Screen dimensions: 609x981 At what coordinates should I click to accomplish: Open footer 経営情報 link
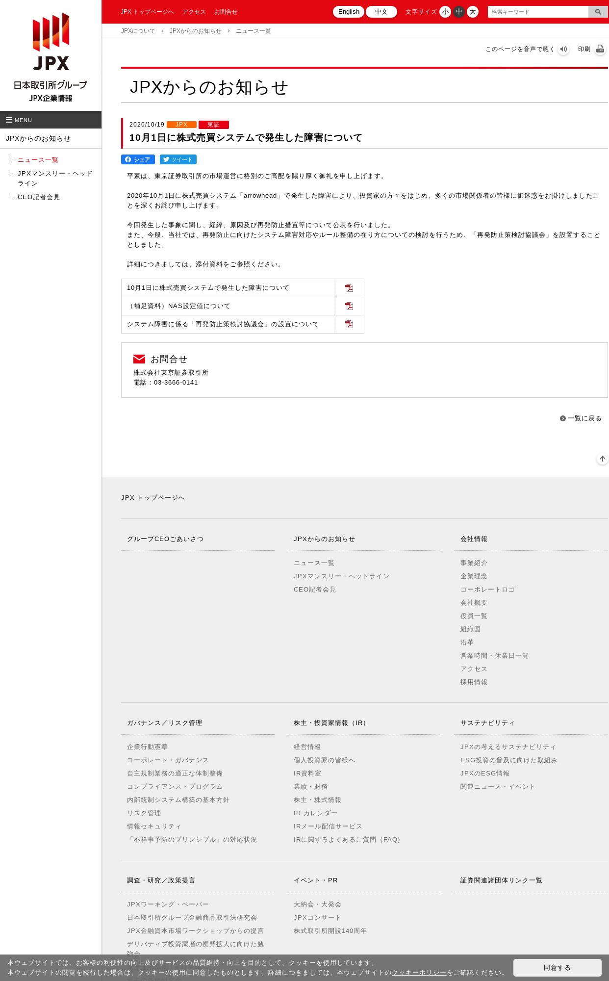[307, 747]
